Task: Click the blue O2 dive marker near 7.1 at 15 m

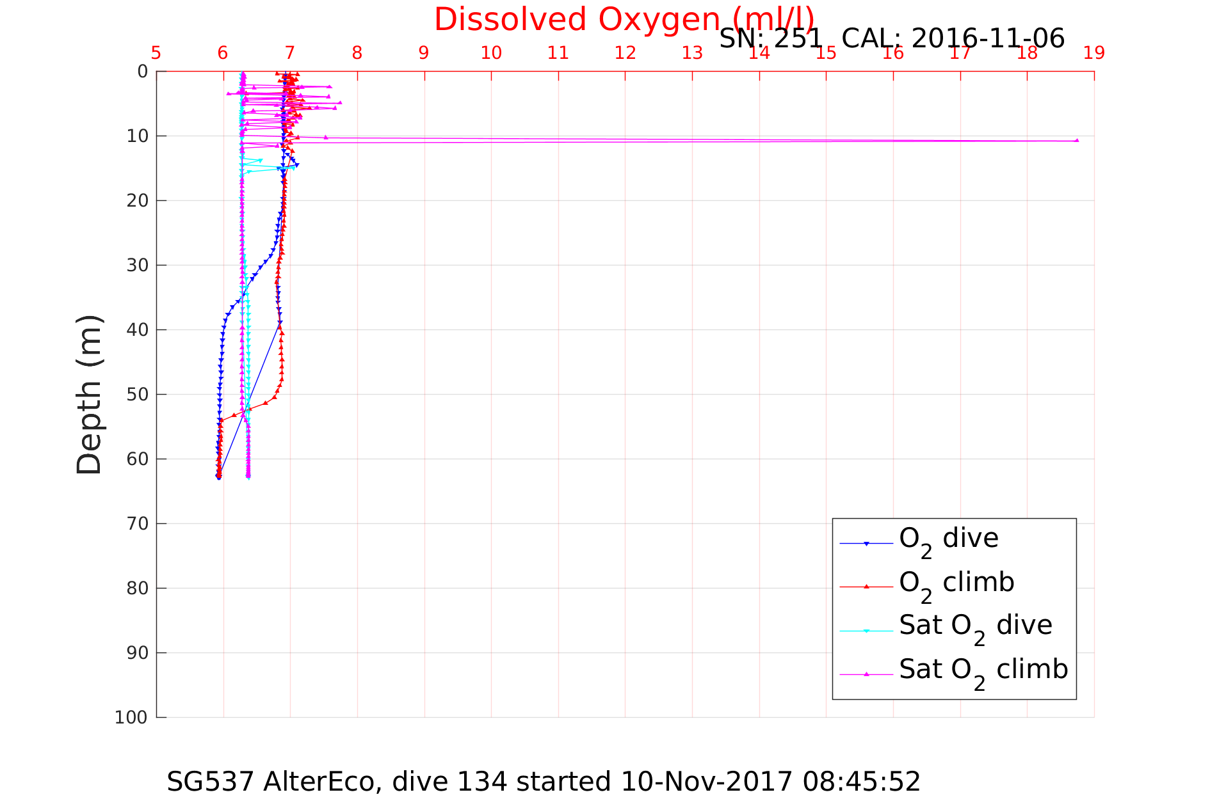Action: click(297, 165)
